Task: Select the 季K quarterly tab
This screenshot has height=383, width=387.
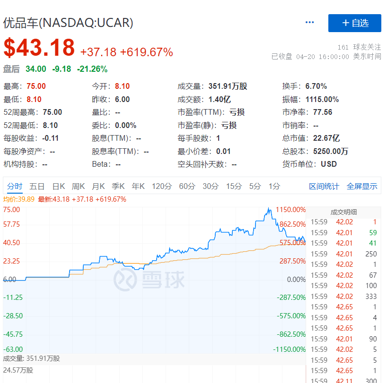Action: coord(118,186)
